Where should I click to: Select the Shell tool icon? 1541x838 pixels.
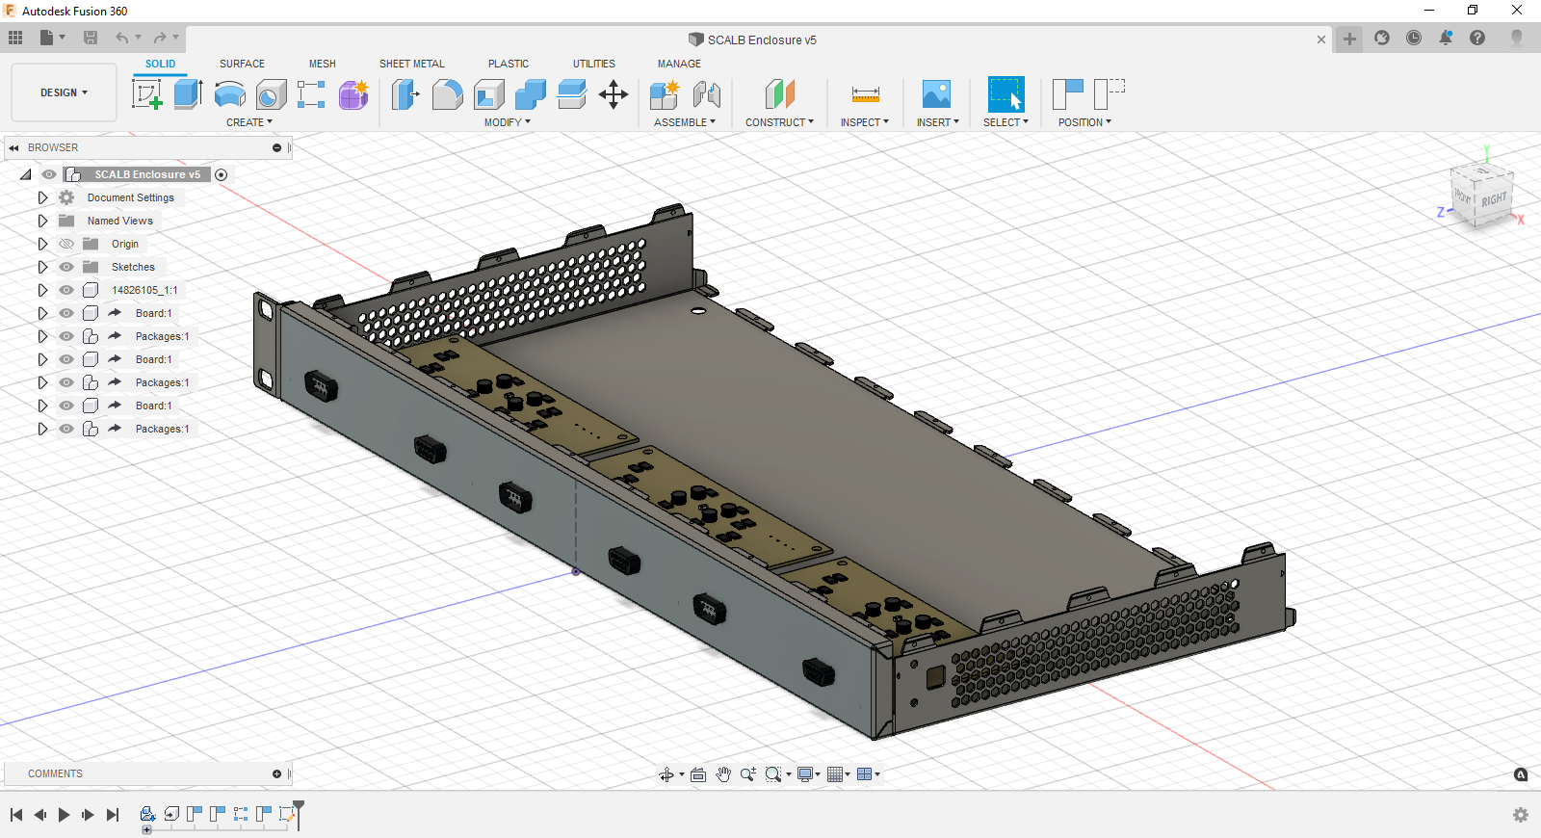[x=489, y=94]
